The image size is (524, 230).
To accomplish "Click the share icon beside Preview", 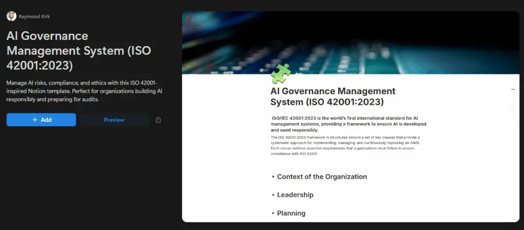I will [158, 120].
